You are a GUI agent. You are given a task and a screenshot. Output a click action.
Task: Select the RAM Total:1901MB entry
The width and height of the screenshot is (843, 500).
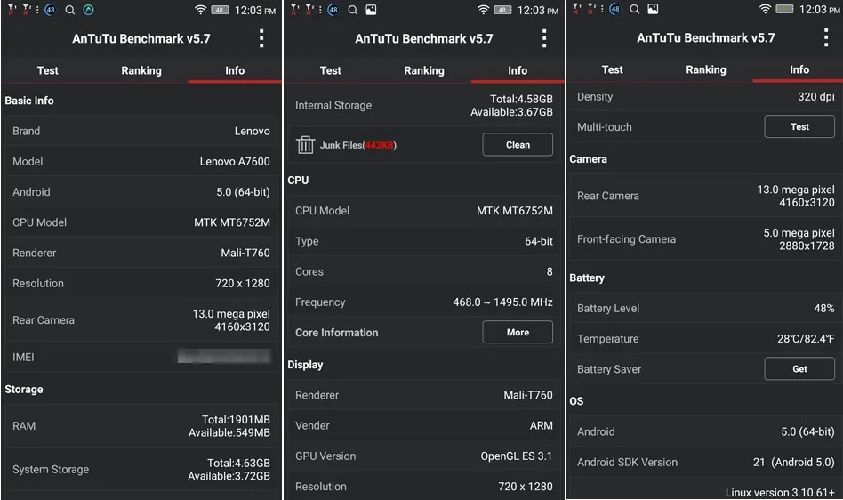pos(141,426)
